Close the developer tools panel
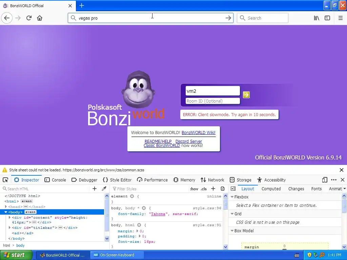The width and height of the screenshot is (347, 260). click(342, 180)
